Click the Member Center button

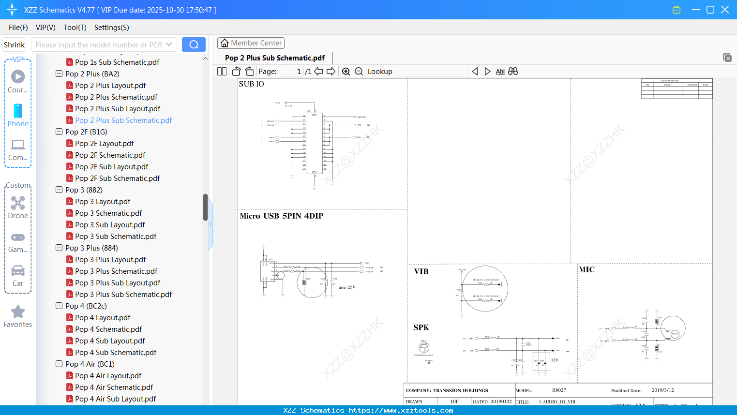(251, 43)
